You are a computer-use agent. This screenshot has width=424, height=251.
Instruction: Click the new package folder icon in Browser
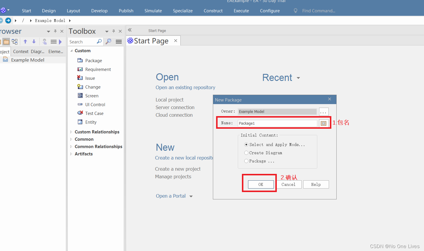(x=6, y=42)
